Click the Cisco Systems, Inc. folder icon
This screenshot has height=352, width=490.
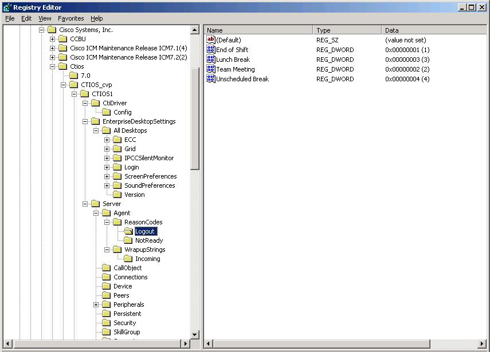coord(52,30)
